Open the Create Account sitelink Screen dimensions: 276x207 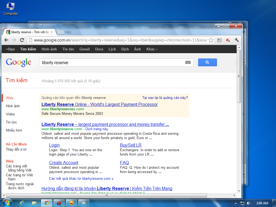tap(64, 163)
